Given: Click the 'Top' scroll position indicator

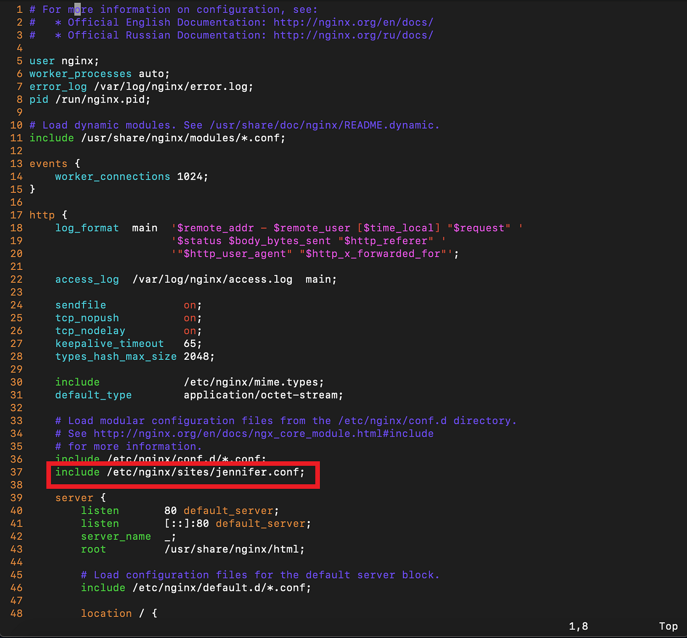Looking at the screenshot, I should pos(668,626).
